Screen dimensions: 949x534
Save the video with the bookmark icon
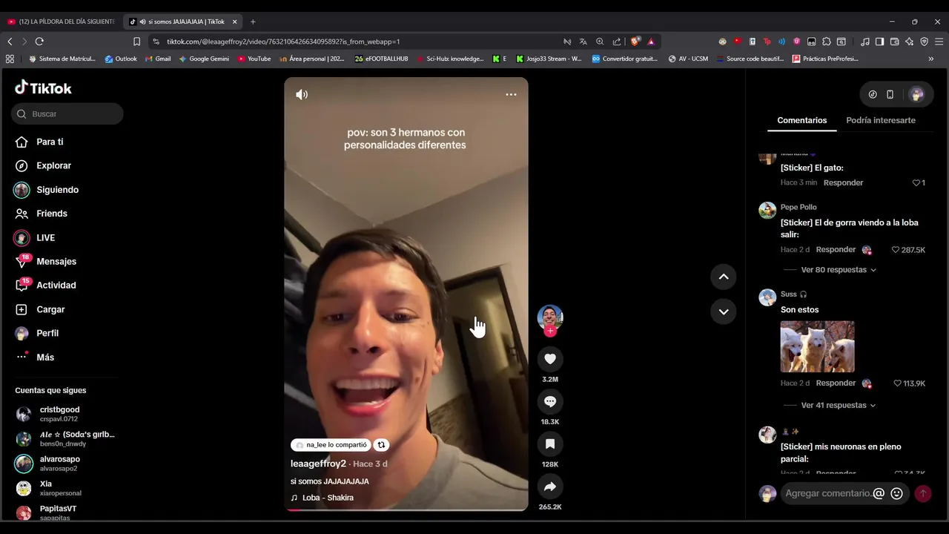coord(550,444)
